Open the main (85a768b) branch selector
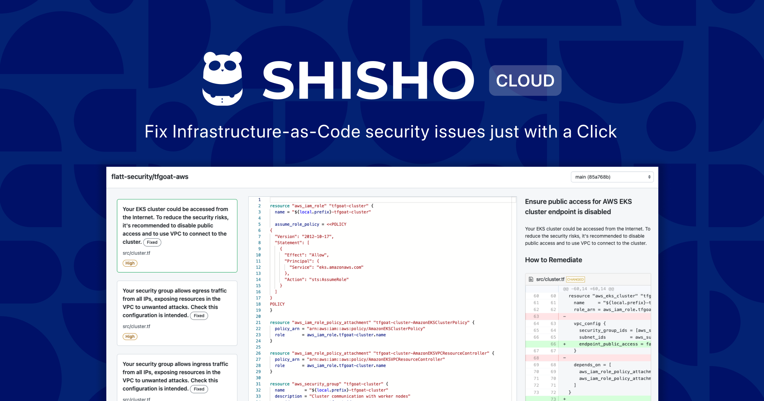Image resolution: width=764 pixels, height=401 pixels. coord(612,177)
